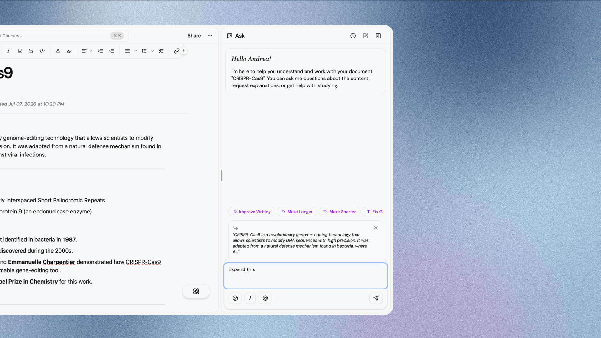Toggle underline formatting
601x338 pixels.
point(20,51)
